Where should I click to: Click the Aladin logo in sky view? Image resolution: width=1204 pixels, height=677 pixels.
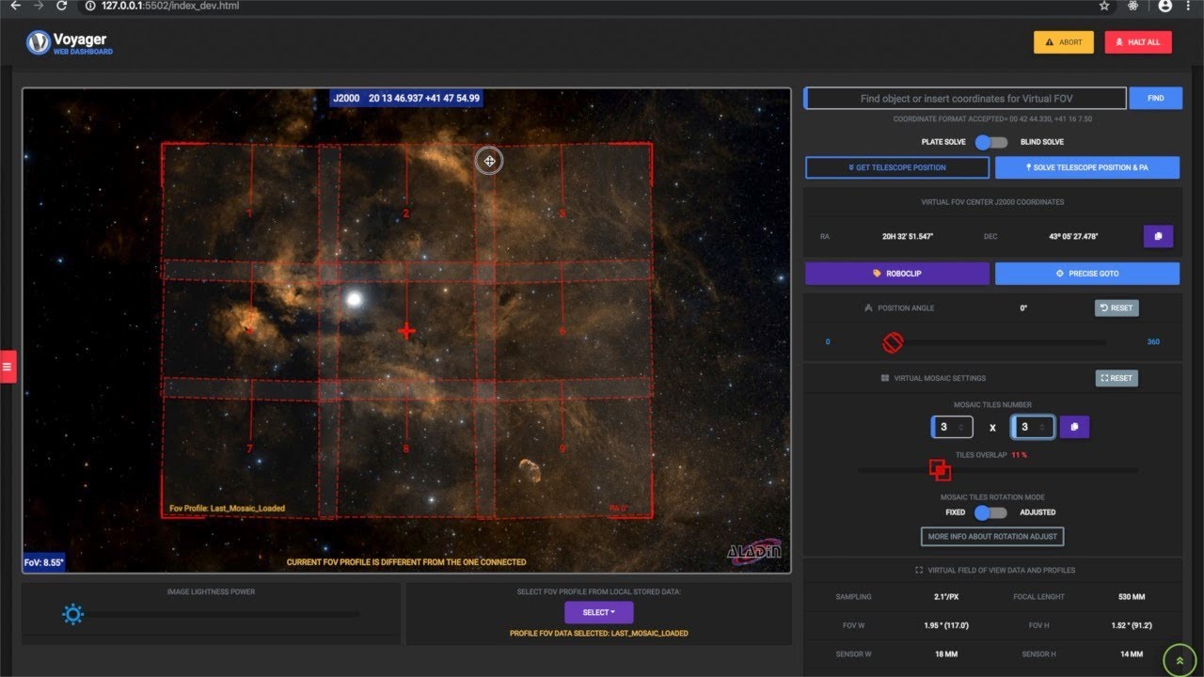pyautogui.click(x=753, y=553)
